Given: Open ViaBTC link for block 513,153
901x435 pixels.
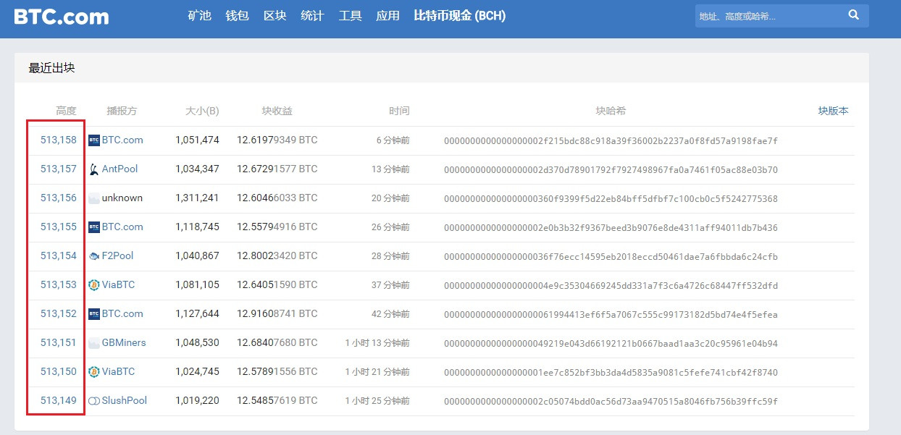Looking at the screenshot, I should (x=118, y=284).
